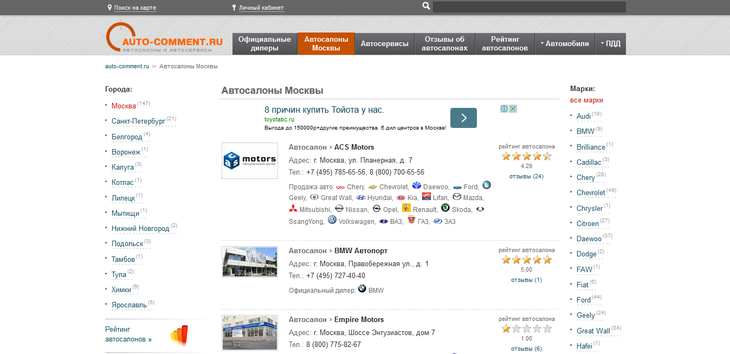The height and width of the screenshot is (354, 730).
Task: Open the Рейтинг автосалонов tab
Action: coord(505,44)
